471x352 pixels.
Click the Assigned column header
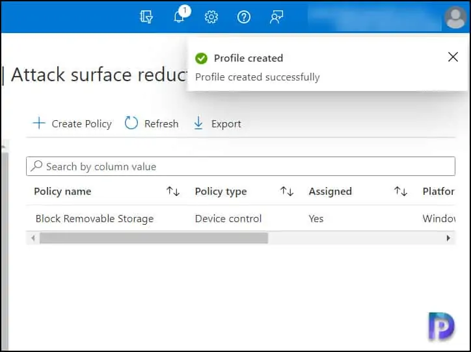point(330,192)
